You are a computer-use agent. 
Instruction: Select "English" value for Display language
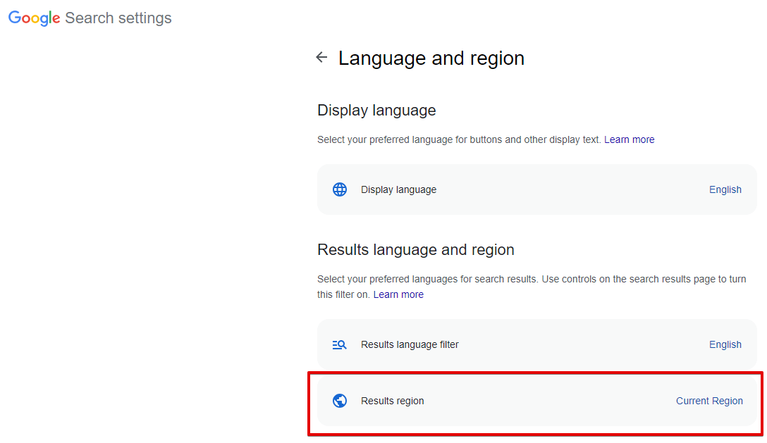coord(725,189)
